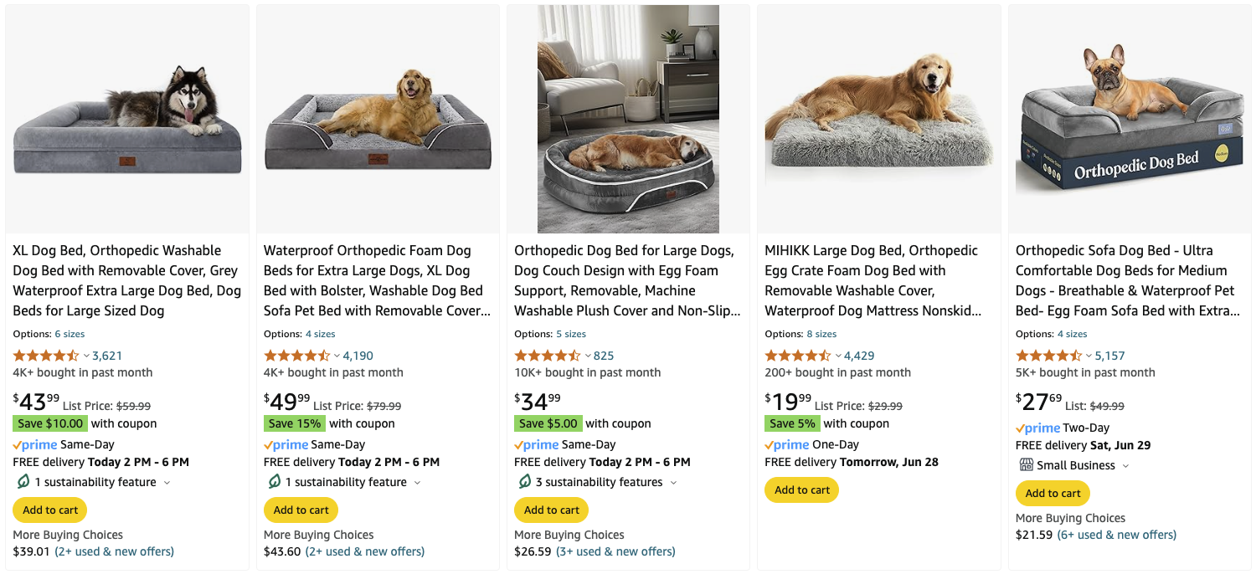Click the star rating with 825 reviews

point(548,356)
